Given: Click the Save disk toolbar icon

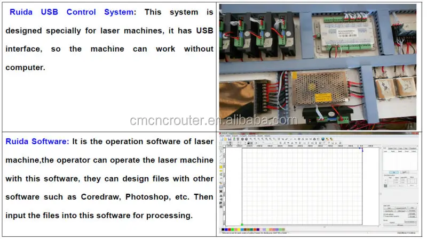Looking at the screenshot, I should point(230,139).
